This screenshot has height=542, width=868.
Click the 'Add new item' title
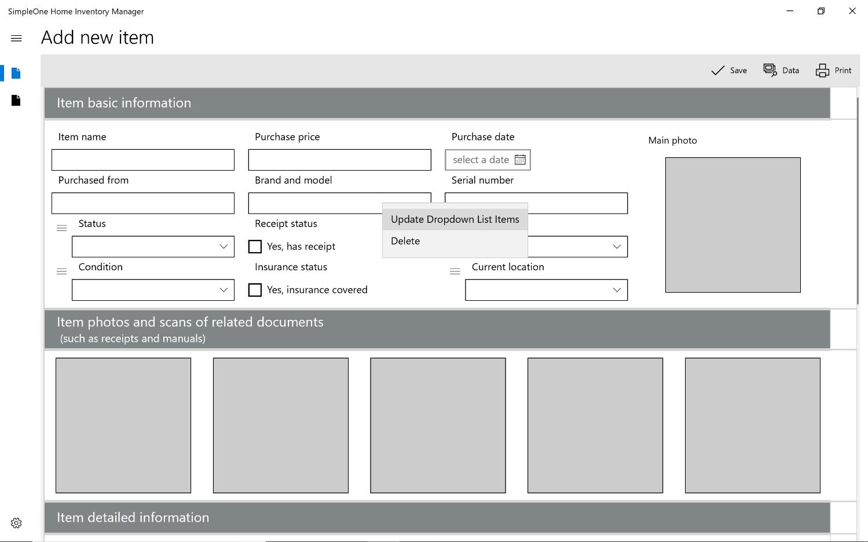(x=97, y=38)
